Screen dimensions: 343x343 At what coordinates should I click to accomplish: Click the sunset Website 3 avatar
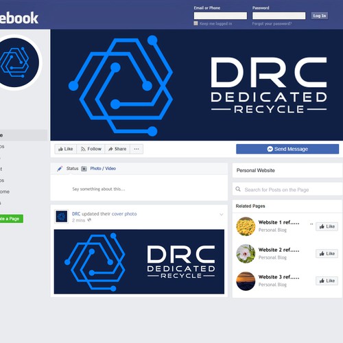tap(246, 281)
